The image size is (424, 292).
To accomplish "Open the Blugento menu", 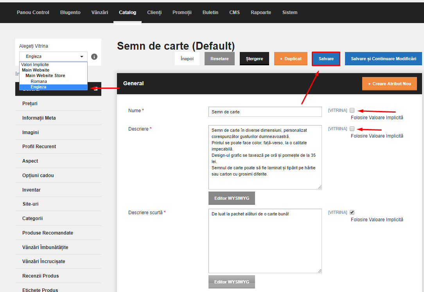I will click(x=70, y=13).
